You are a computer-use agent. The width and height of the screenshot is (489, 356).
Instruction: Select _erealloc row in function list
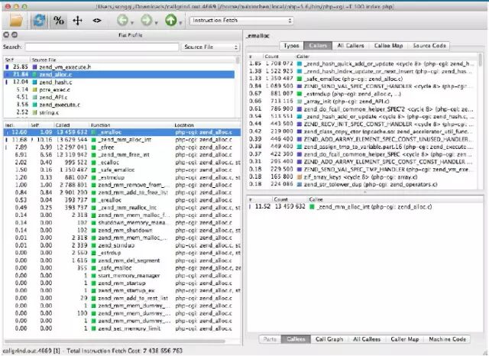point(122,200)
